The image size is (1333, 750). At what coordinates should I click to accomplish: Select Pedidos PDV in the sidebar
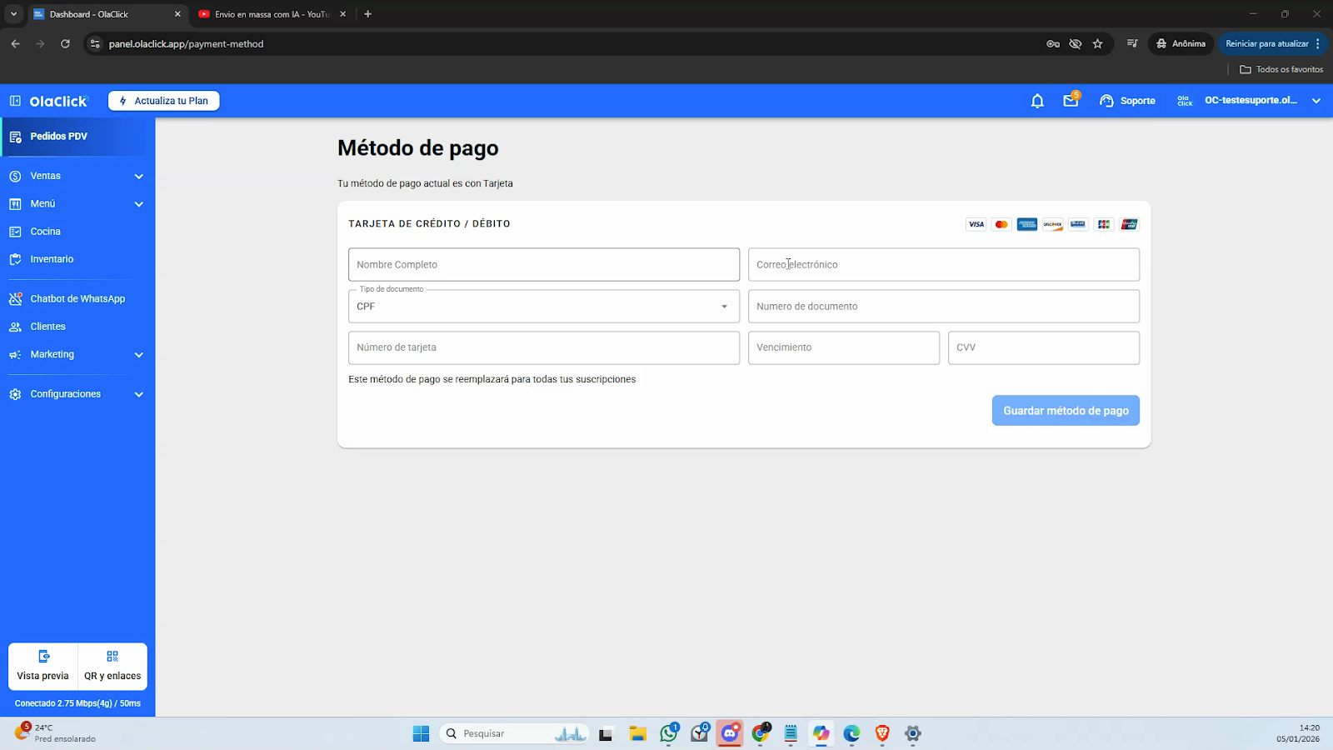(58, 137)
